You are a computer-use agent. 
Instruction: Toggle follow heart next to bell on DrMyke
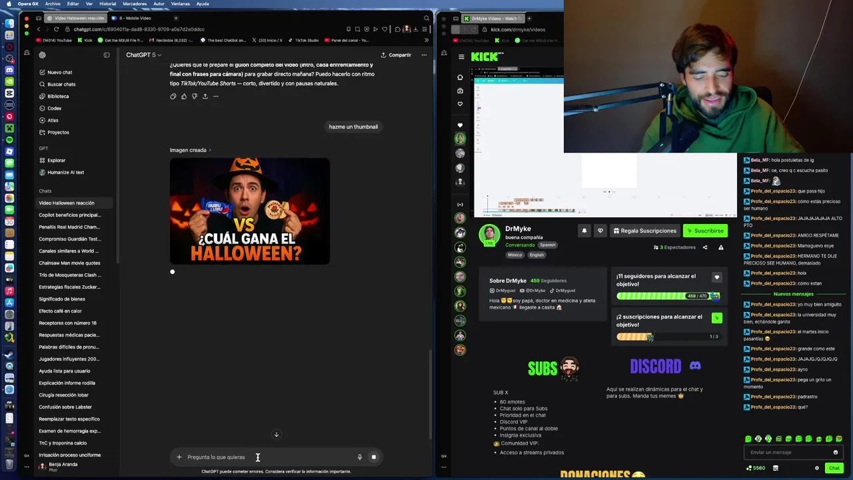pos(600,231)
